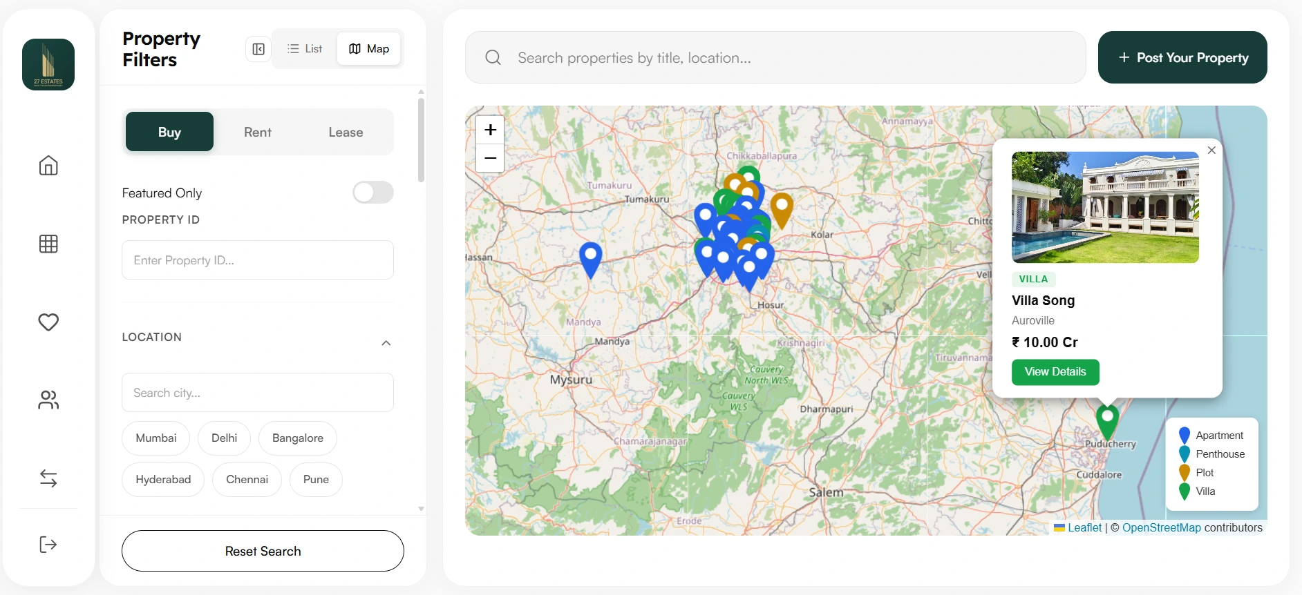The height and width of the screenshot is (595, 1302).
Task: Zoom out on the map
Action: click(x=490, y=158)
